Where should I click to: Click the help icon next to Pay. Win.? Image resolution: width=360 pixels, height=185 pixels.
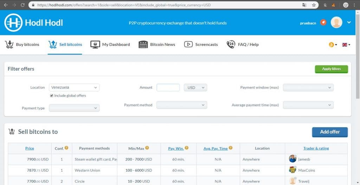tap(186, 148)
